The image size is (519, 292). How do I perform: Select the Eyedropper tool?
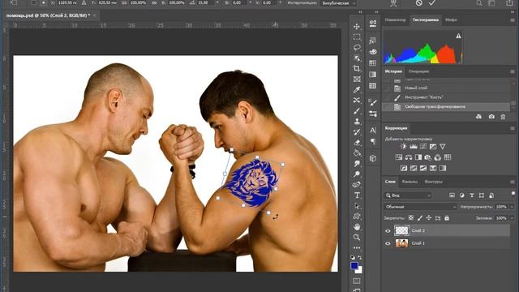(357, 90)
